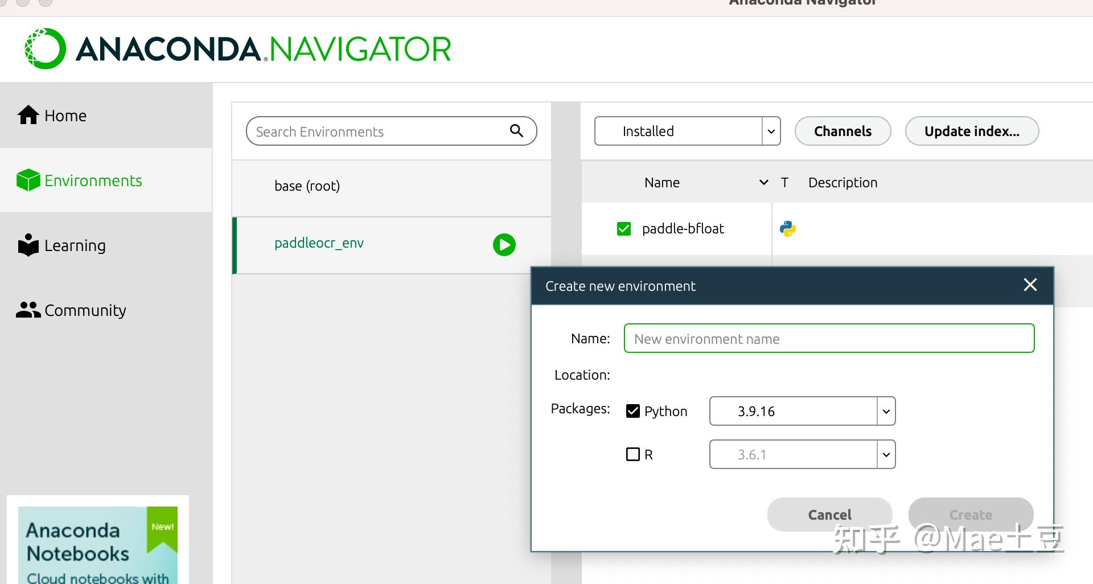Toggle the paddle-bfloat package checkbox

624,229
